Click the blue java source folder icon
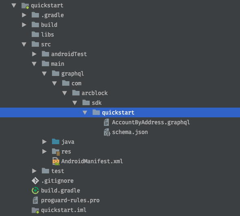240x216 pixels. [x=56, y=142]
